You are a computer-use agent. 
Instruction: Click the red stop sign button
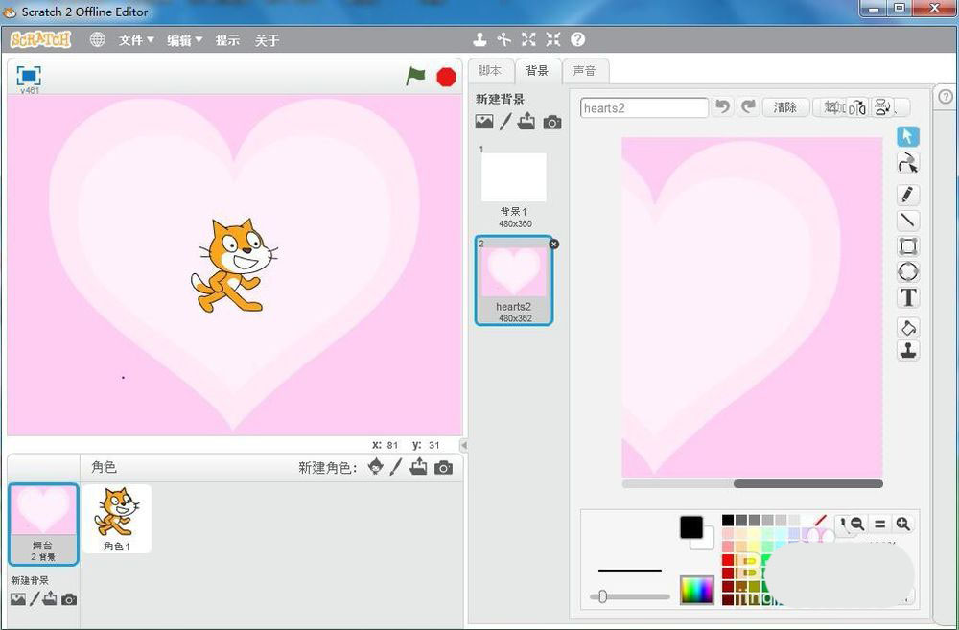447,77
